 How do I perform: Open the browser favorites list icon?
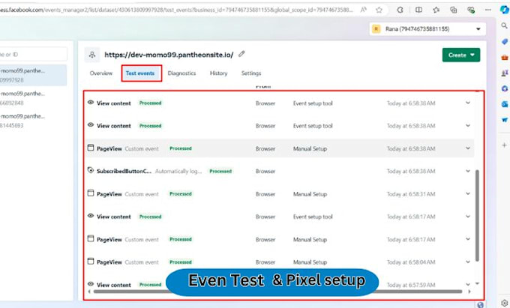click(436, 10)
